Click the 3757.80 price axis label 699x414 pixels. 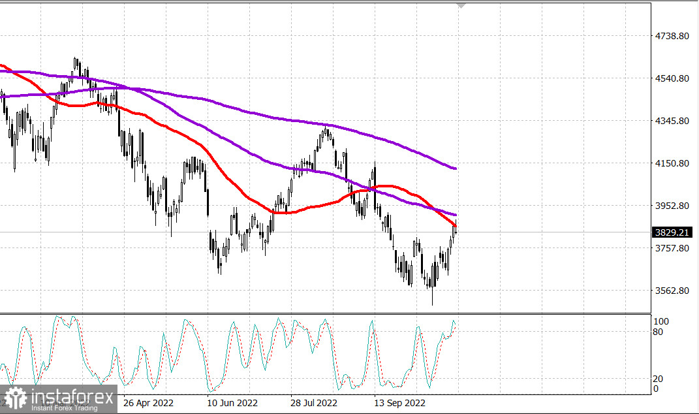672,248
